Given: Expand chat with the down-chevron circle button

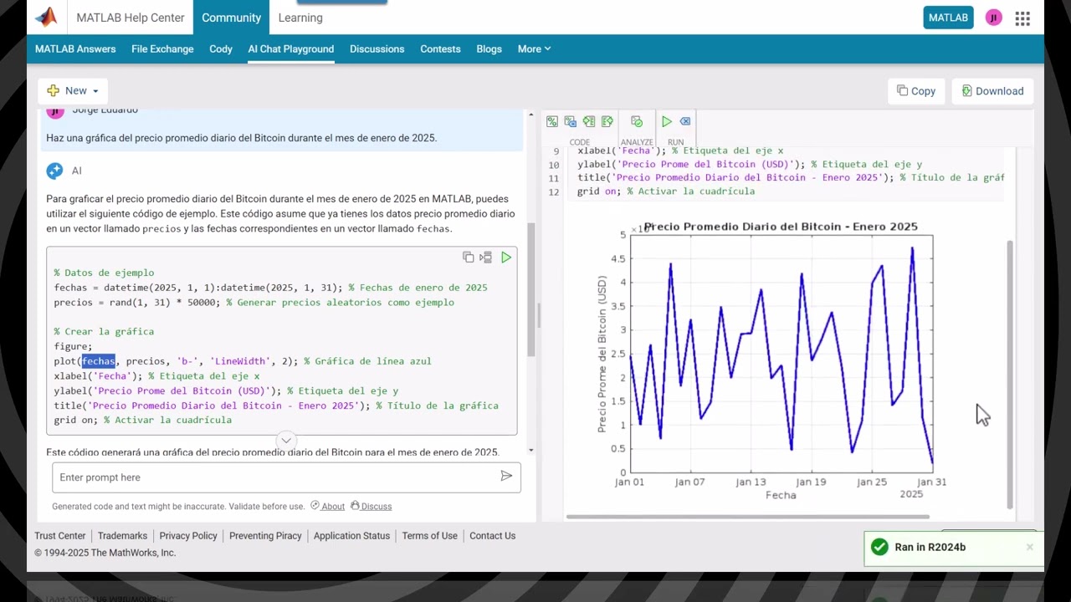Looking at the screenshot, I should [x=286, y=440].
